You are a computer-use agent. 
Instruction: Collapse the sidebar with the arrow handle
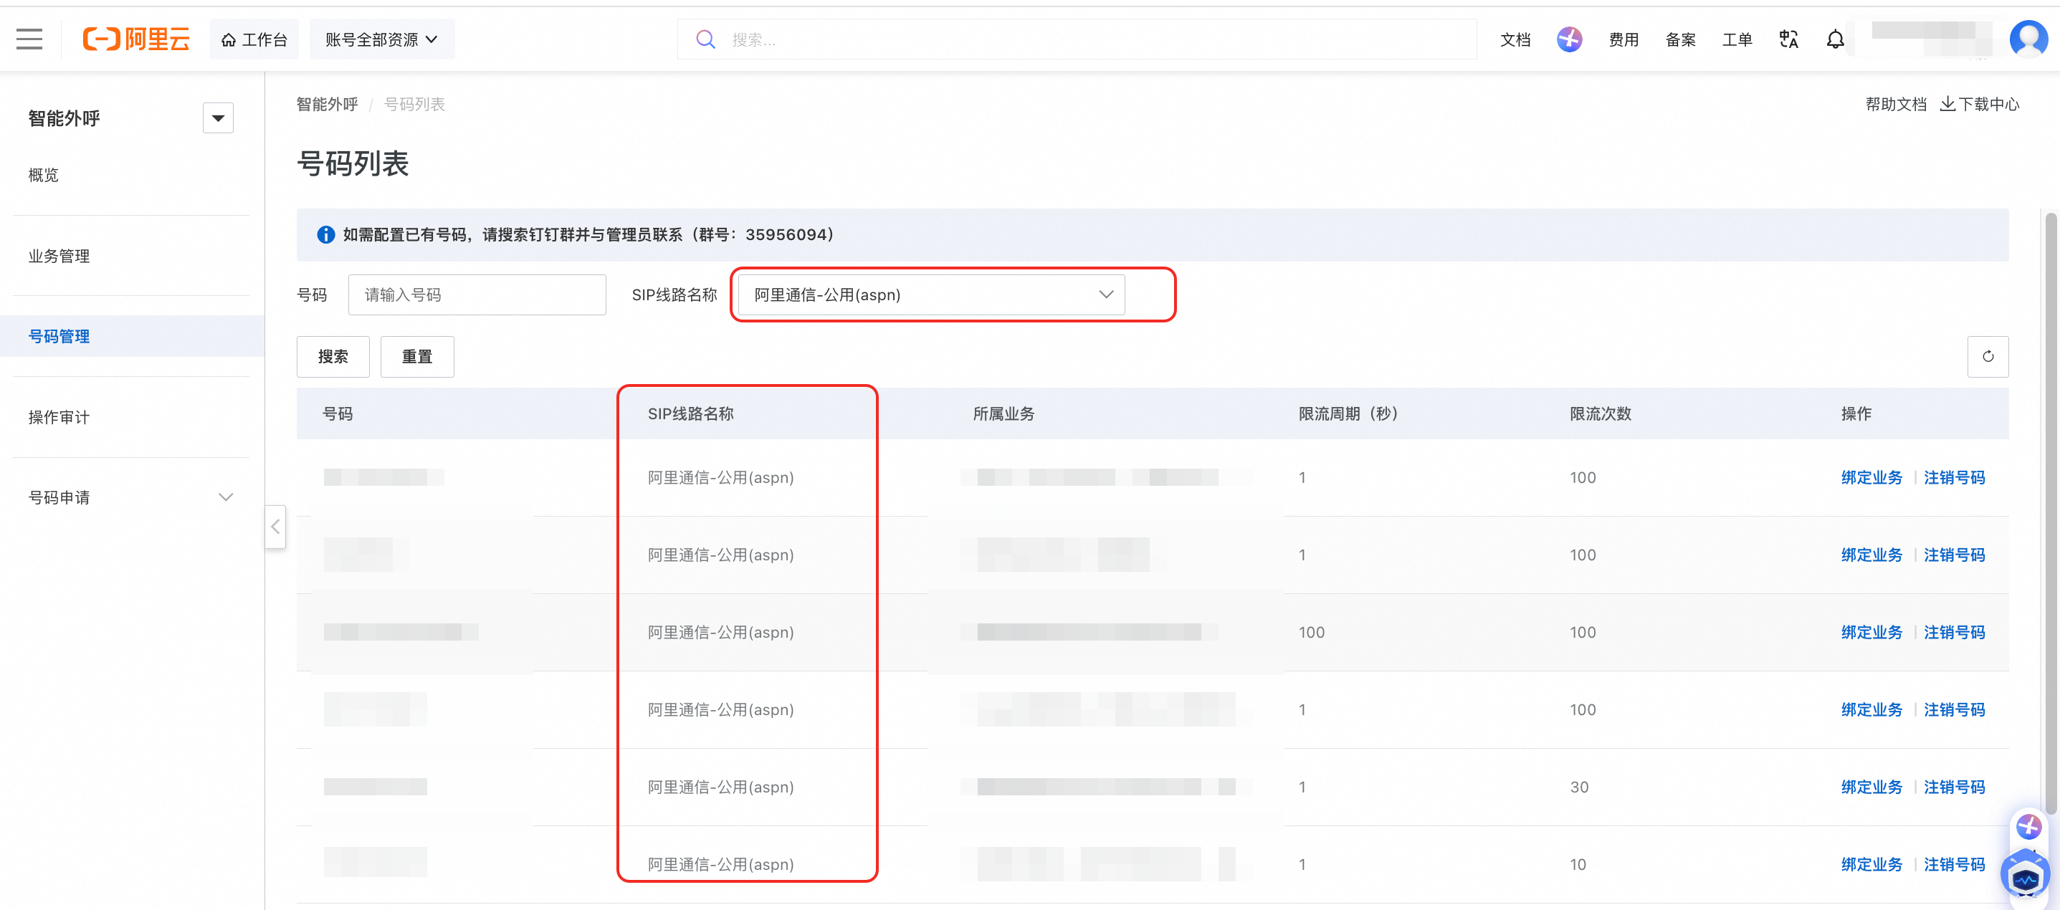[275, 526]
